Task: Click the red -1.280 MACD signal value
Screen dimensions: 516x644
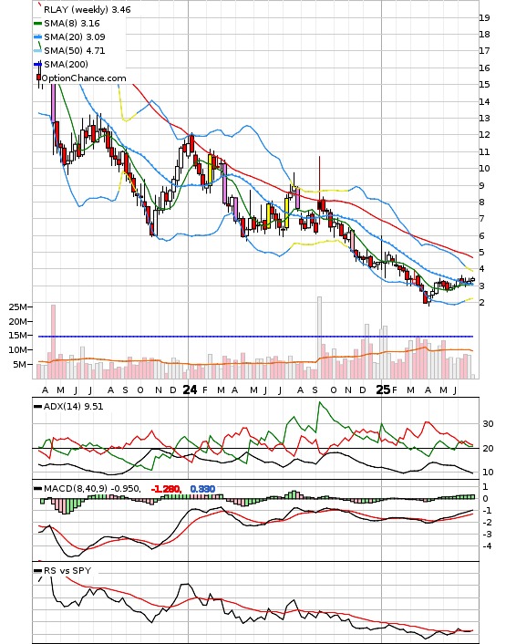Action: click(x=166, y=489)
